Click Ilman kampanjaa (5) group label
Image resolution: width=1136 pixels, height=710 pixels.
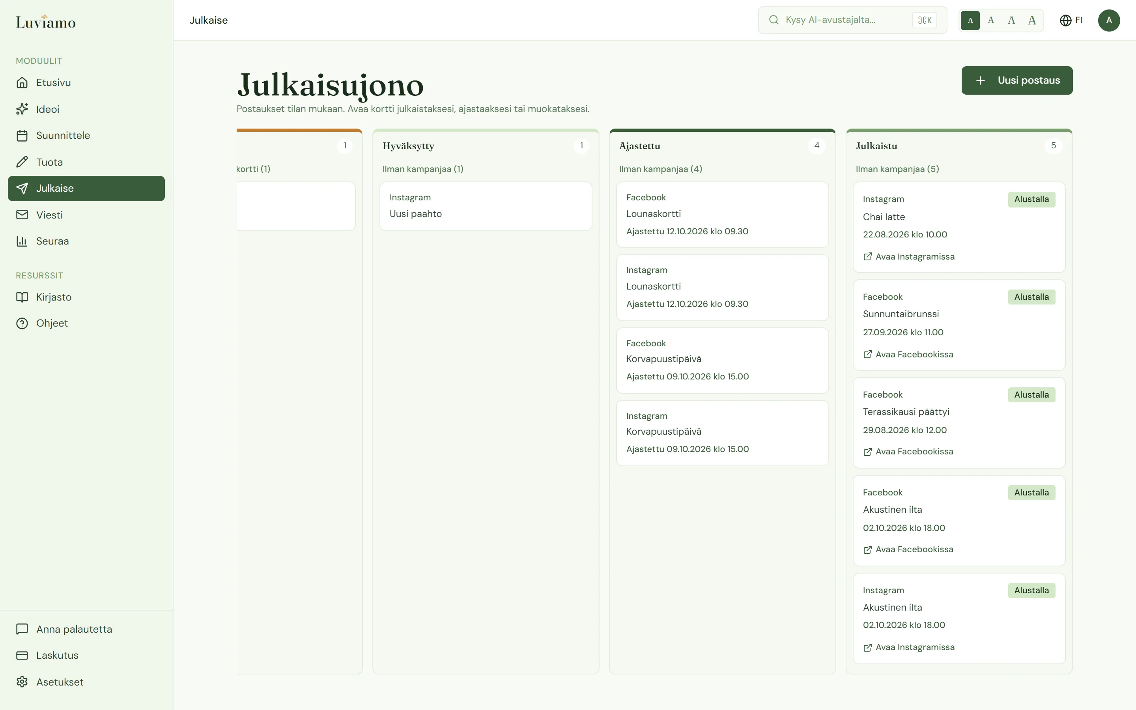pyautogui.click(x=897, y=169)
